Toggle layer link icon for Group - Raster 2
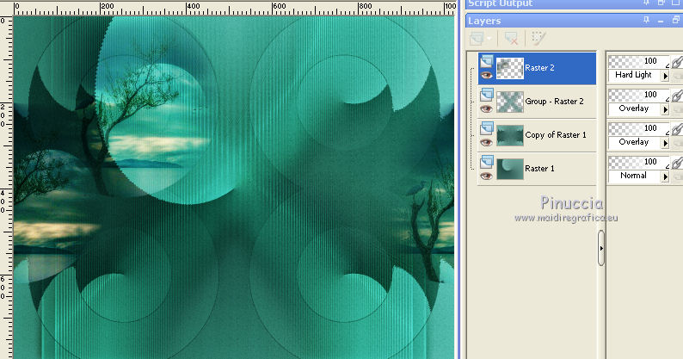The height and width of the screenshot is (359, 683). (677, 96)
